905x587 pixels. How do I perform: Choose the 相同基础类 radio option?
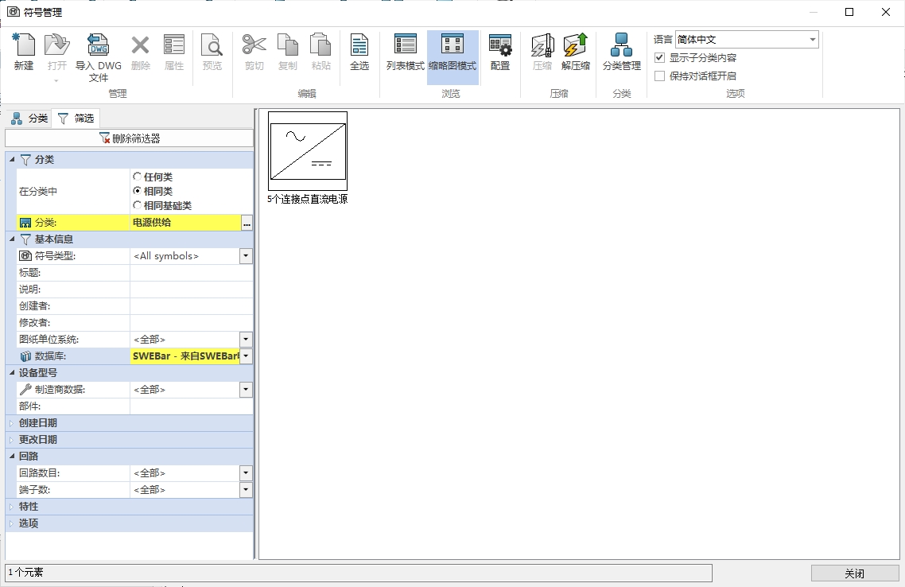tap(138, 205)
